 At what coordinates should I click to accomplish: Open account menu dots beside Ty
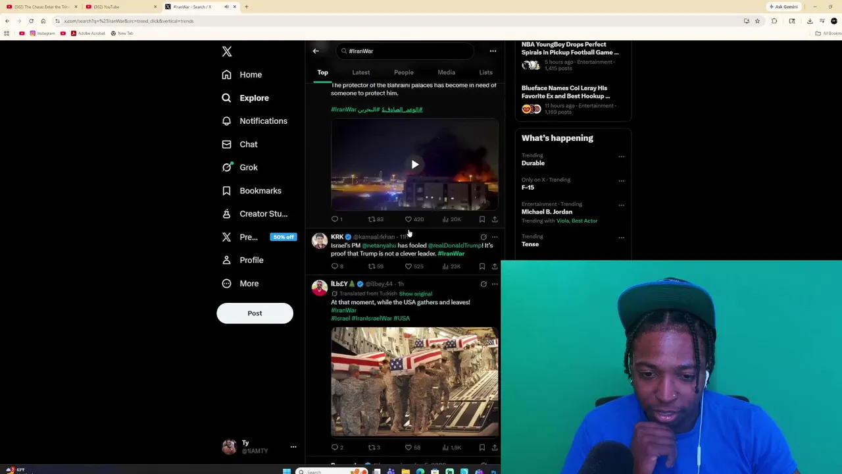pyautogui.click(x=293, y=447)
